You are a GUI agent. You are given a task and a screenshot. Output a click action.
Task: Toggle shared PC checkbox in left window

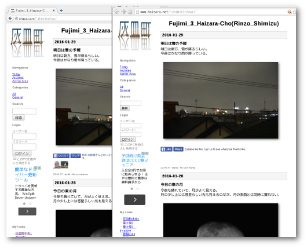(x=14, y=159)
